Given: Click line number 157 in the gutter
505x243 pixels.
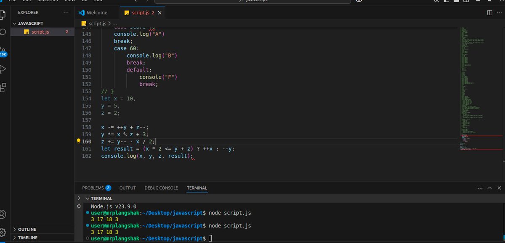Looking at the screenshot, I should (x=86, y=120).
